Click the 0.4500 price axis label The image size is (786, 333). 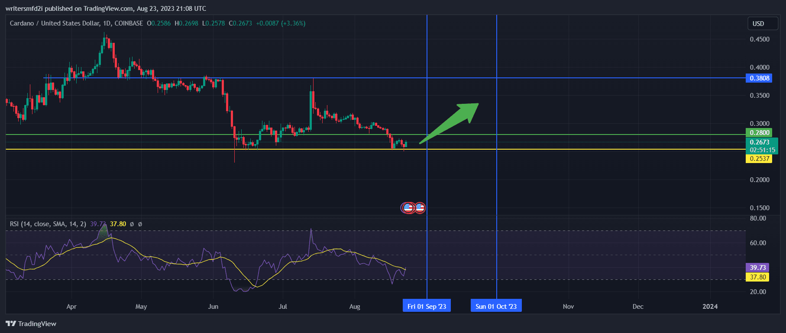pos(760,39)
